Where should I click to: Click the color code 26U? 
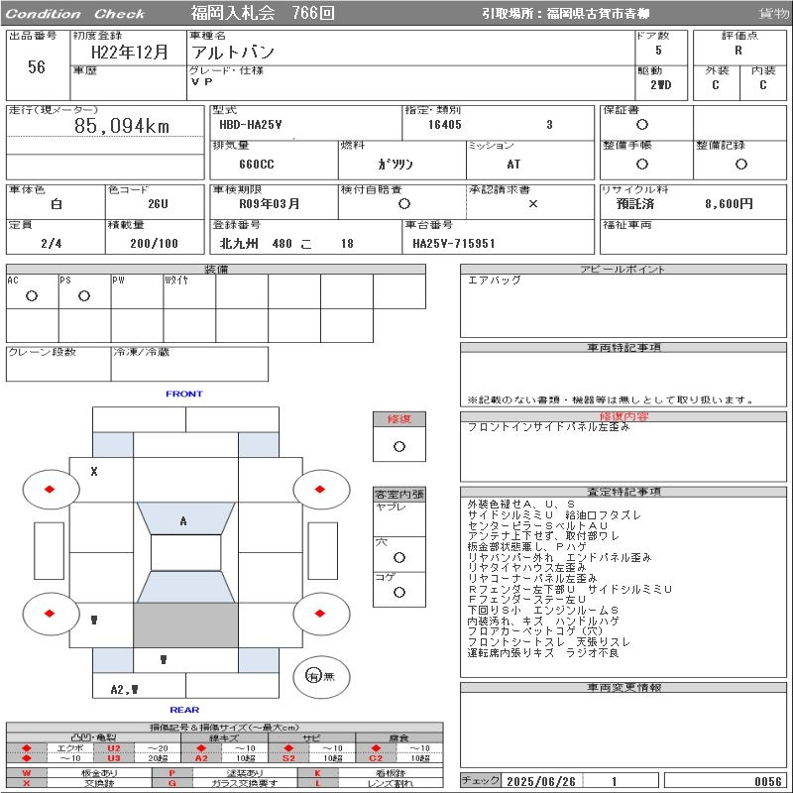click(x=158, y=204)
